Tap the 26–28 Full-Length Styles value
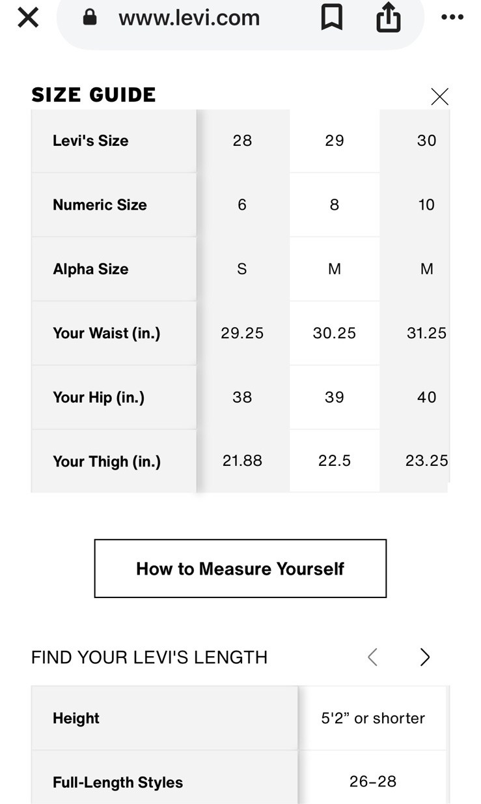This screenshot has width=481, height=804. pyautogui.click(x=373, y=781)
